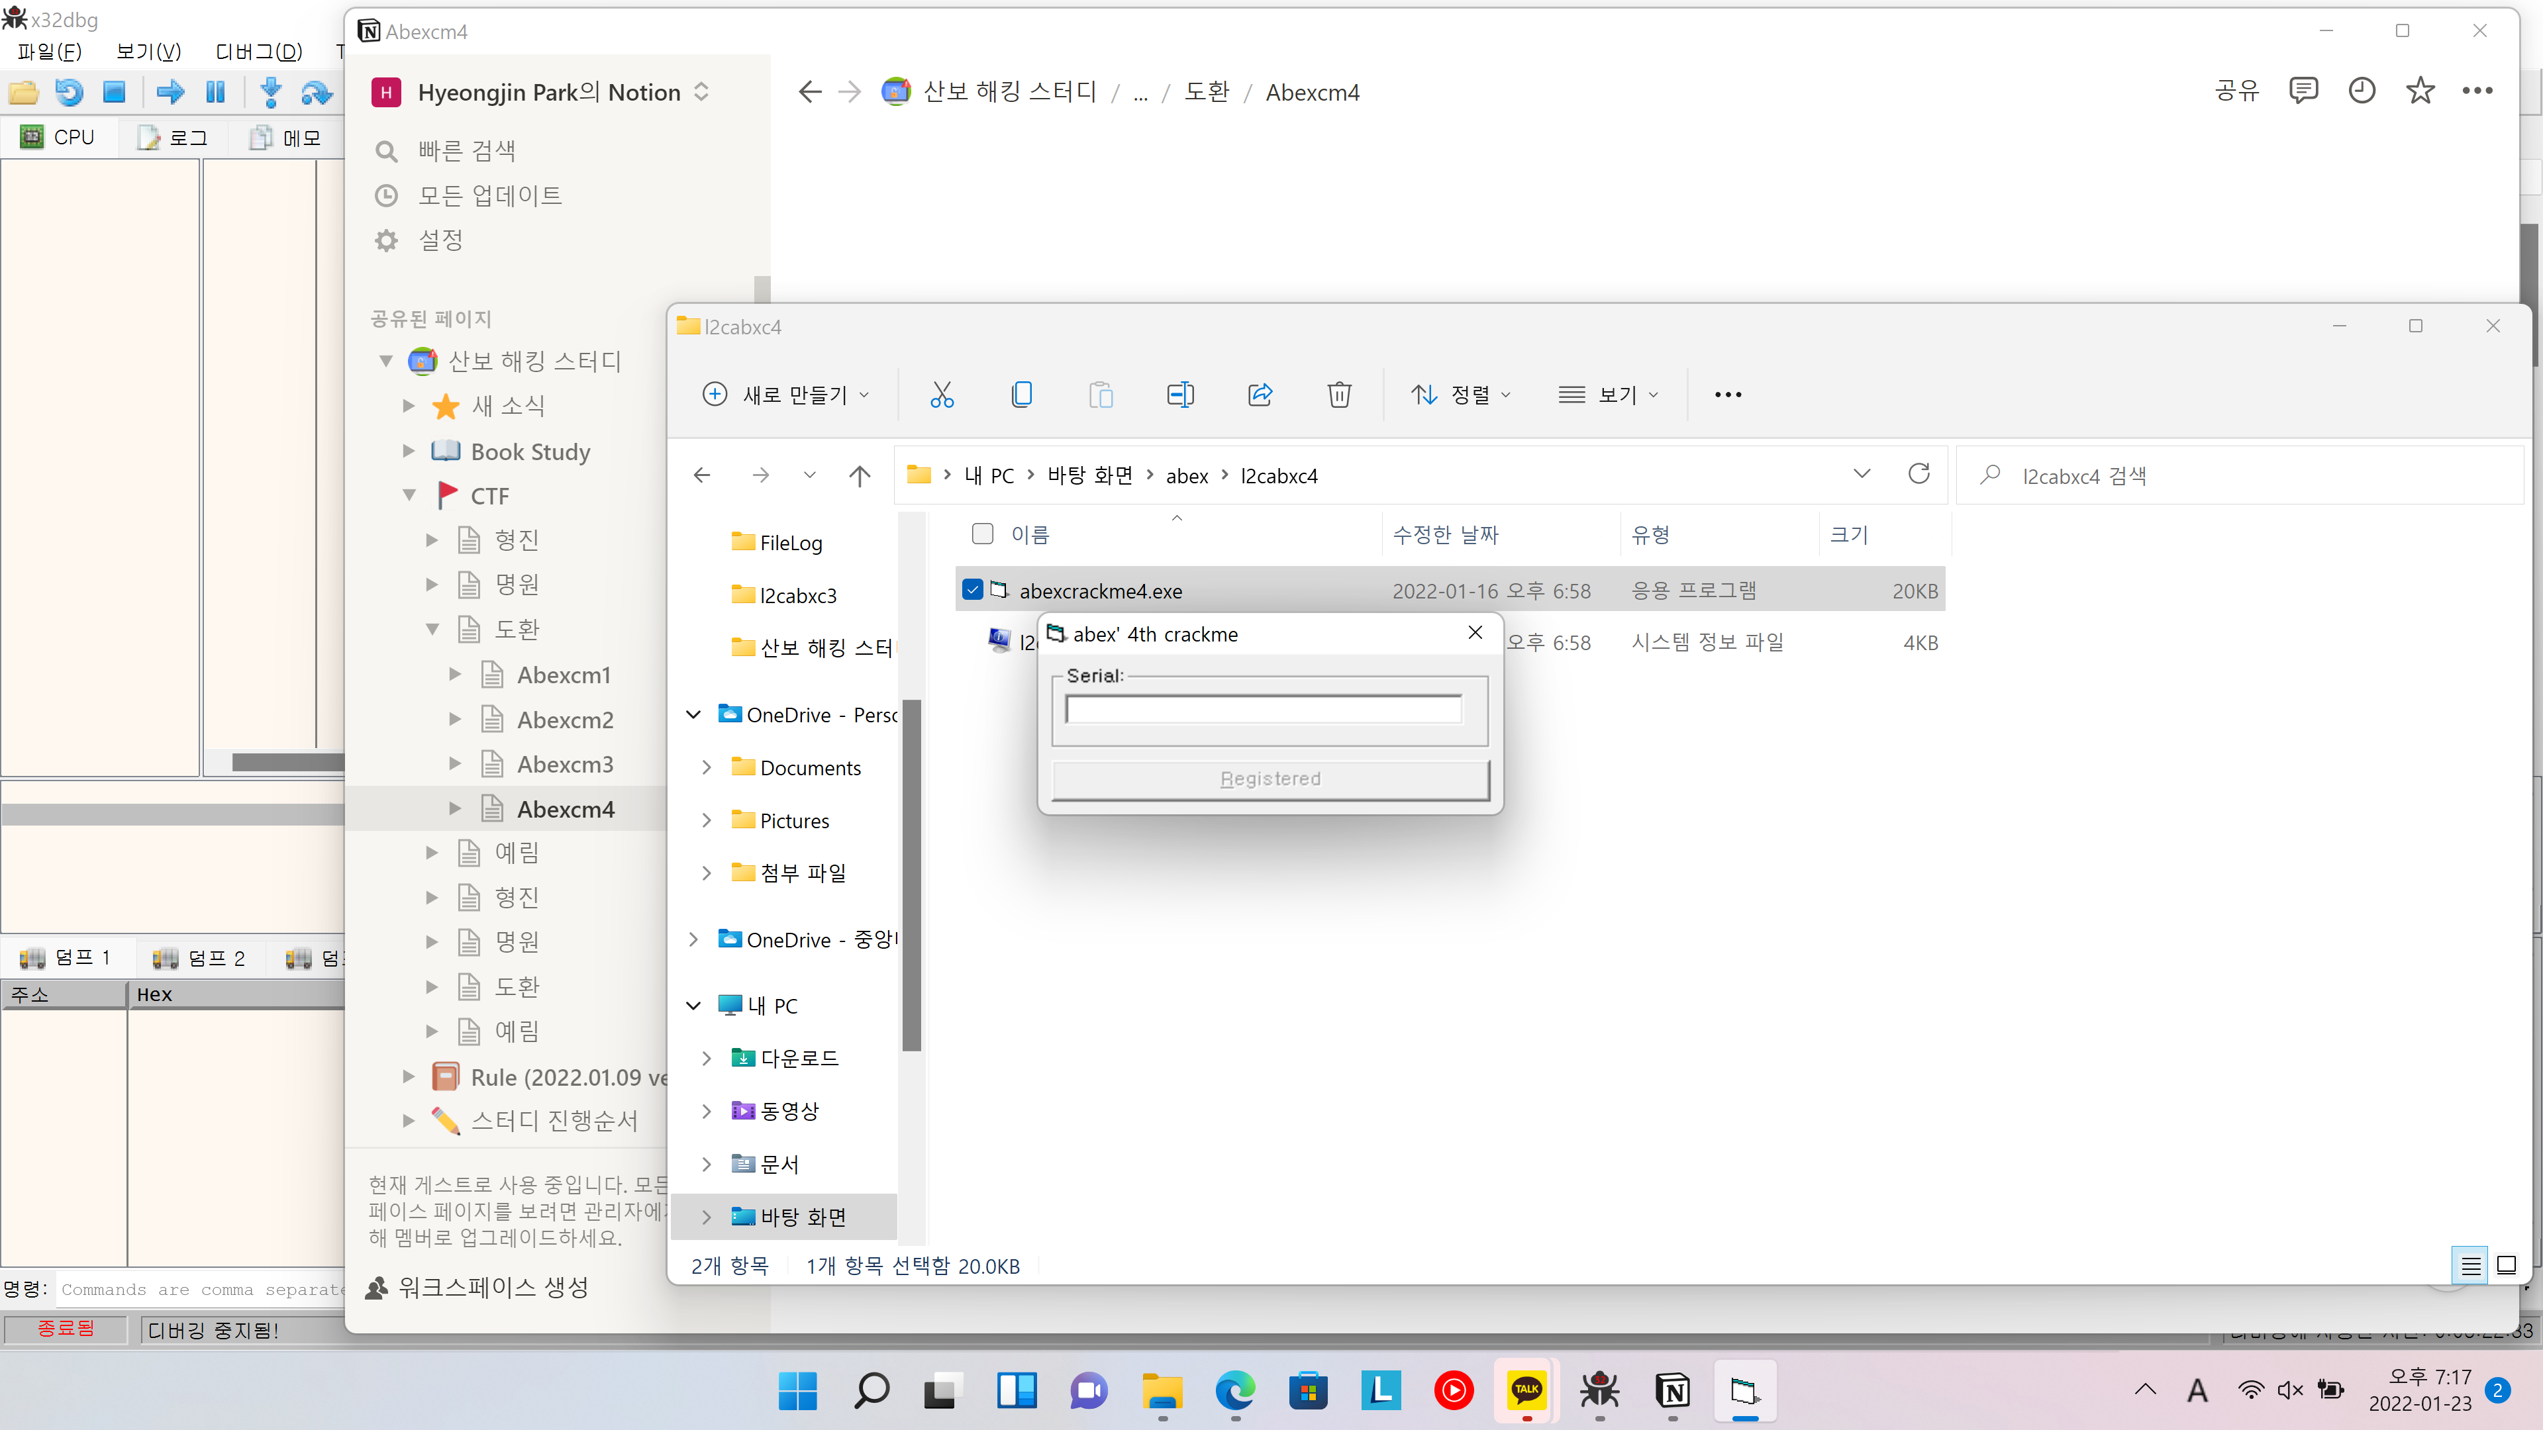2543x1430 pixels.
Task: Expand Book Study in Notion sidebar
Action: (410, 451)
